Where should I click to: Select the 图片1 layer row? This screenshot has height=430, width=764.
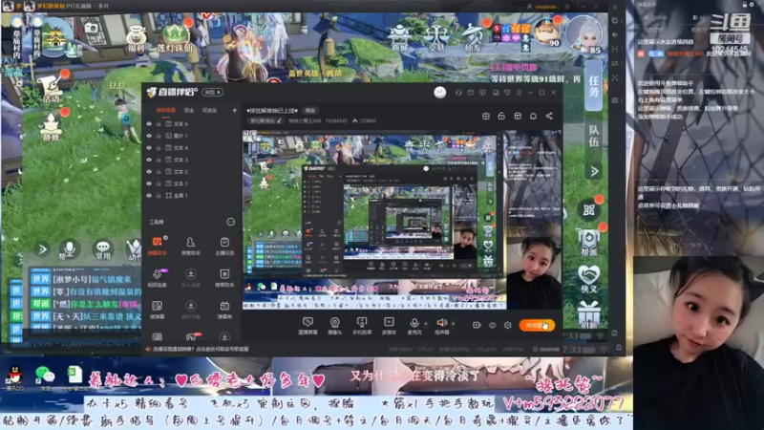pos(192,136)
